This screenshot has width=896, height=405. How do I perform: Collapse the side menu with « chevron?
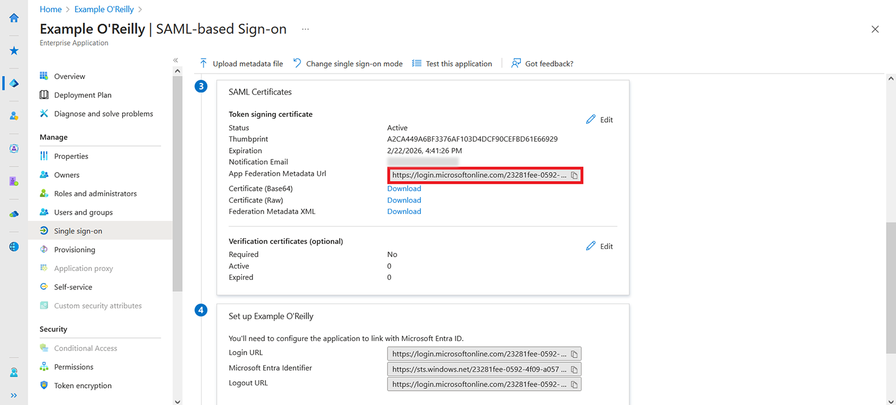[176, 60]
